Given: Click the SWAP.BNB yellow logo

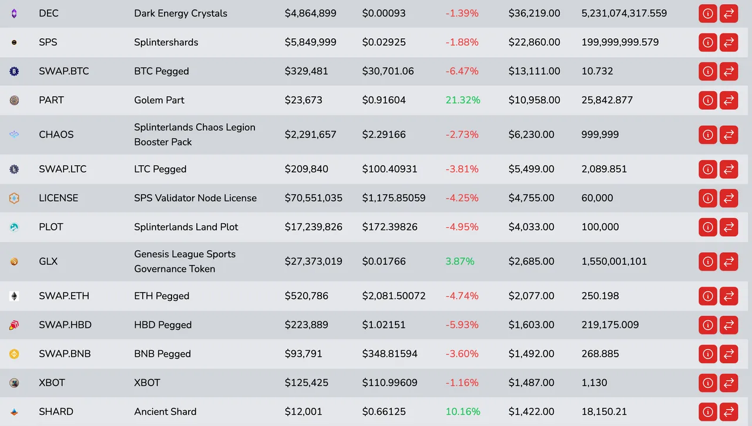Looking at the screenshot, I should pyautogui.click(x=14, y=354).
